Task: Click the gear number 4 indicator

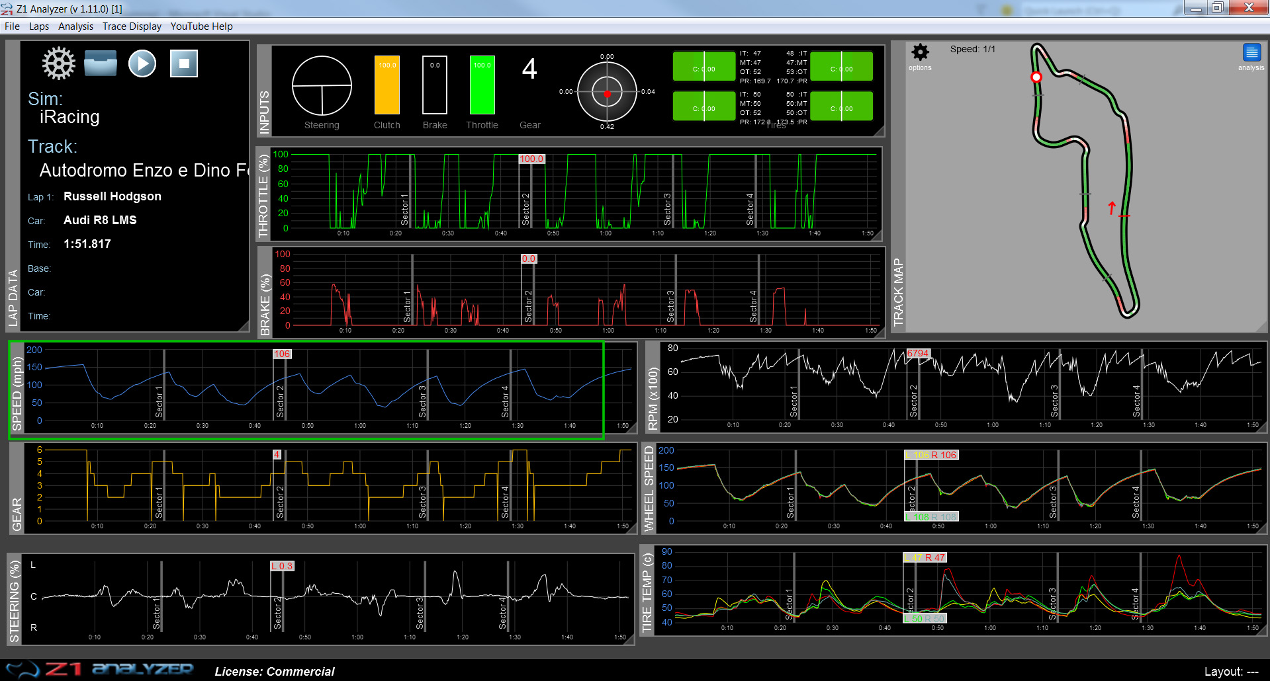Action: click(529, 69)
